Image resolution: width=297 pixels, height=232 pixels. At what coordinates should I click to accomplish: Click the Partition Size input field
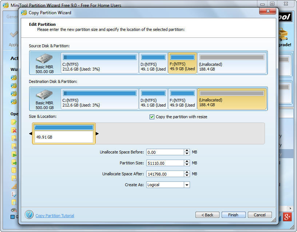[x=165, y=163]
